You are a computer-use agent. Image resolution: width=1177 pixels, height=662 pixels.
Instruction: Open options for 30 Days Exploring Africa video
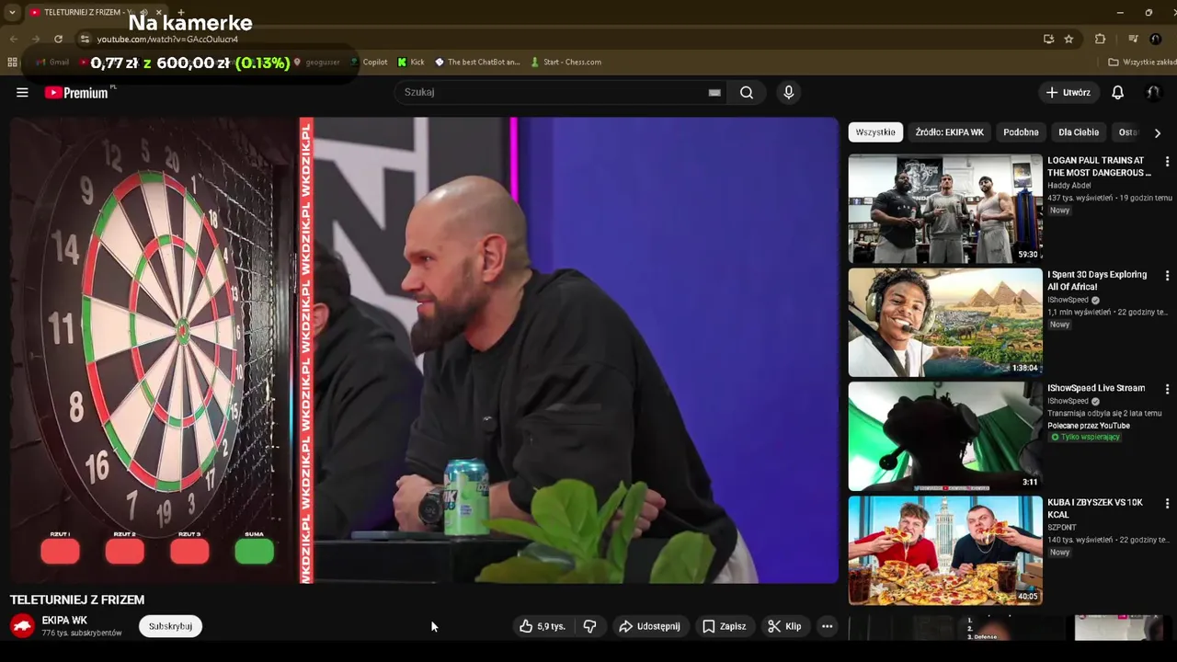tap(1167, 276)
